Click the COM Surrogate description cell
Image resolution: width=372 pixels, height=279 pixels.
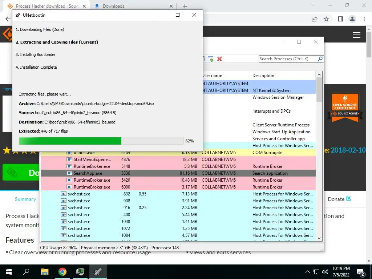pos(267,153)
